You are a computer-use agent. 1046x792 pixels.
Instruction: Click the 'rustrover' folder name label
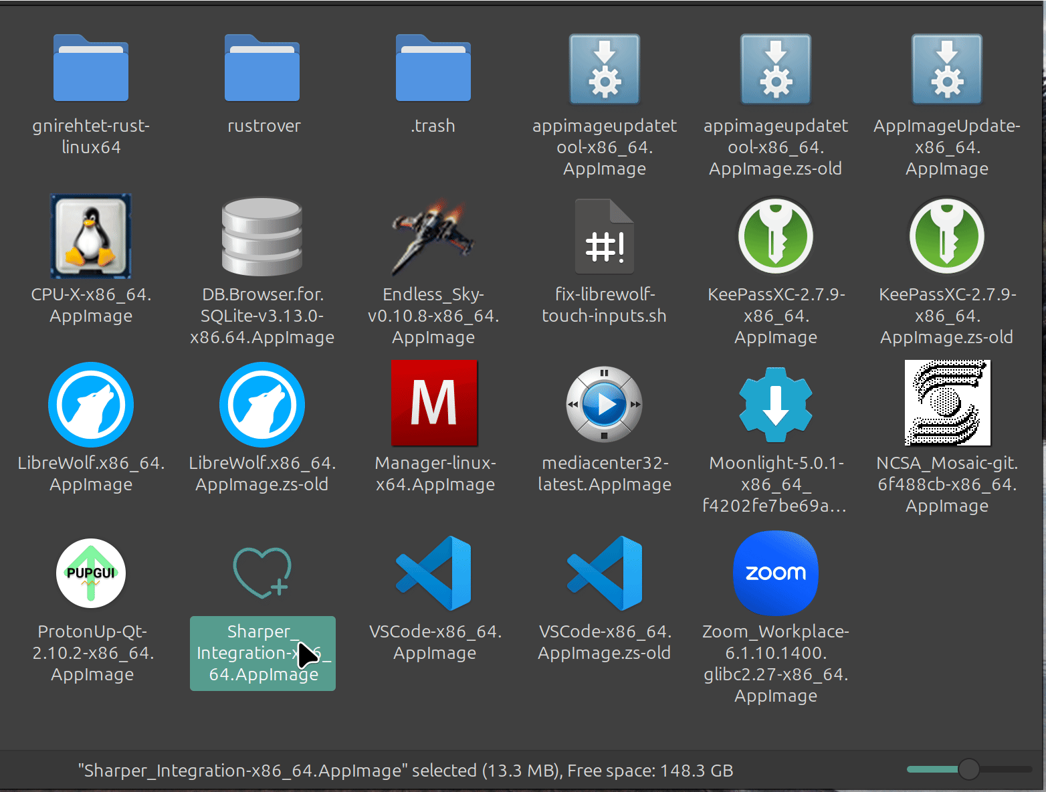tap(264, 126)
